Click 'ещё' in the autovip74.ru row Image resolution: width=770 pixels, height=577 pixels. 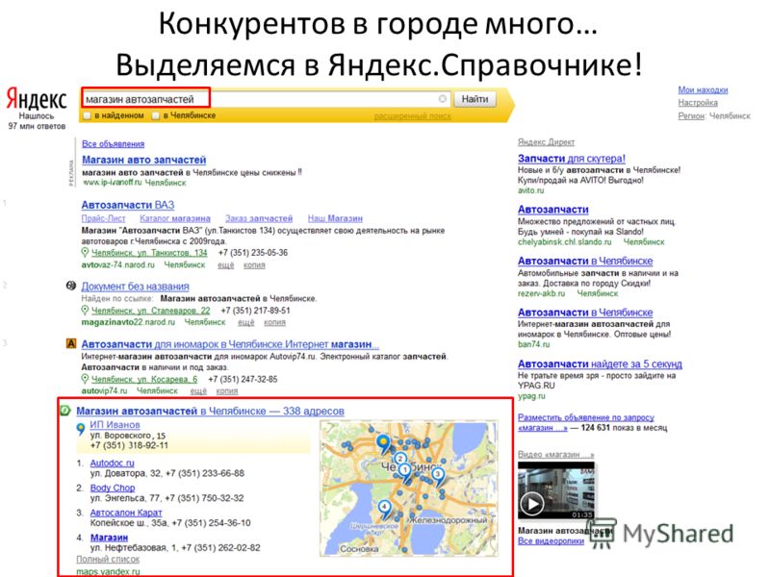click(x=198, y=391)
